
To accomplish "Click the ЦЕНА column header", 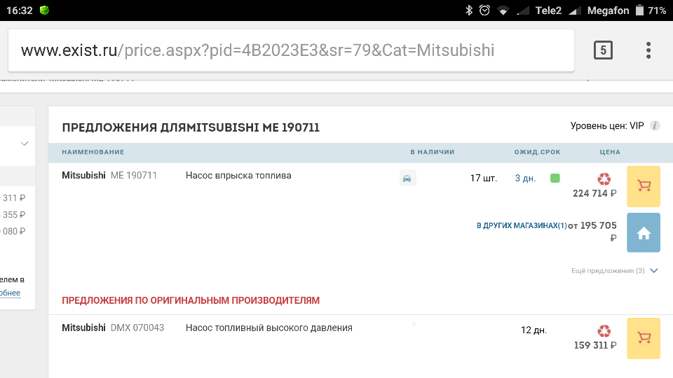I will pos(610,152).
